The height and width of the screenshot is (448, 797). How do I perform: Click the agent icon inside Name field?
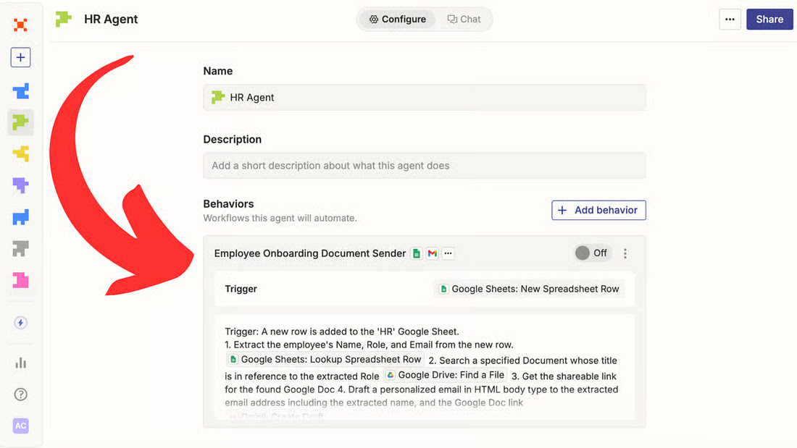218,97
